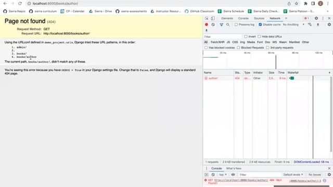Viewport: 333px width, 187px height.
Task: Switch to the Console tab in DevTools
Action: coord(243,19)
